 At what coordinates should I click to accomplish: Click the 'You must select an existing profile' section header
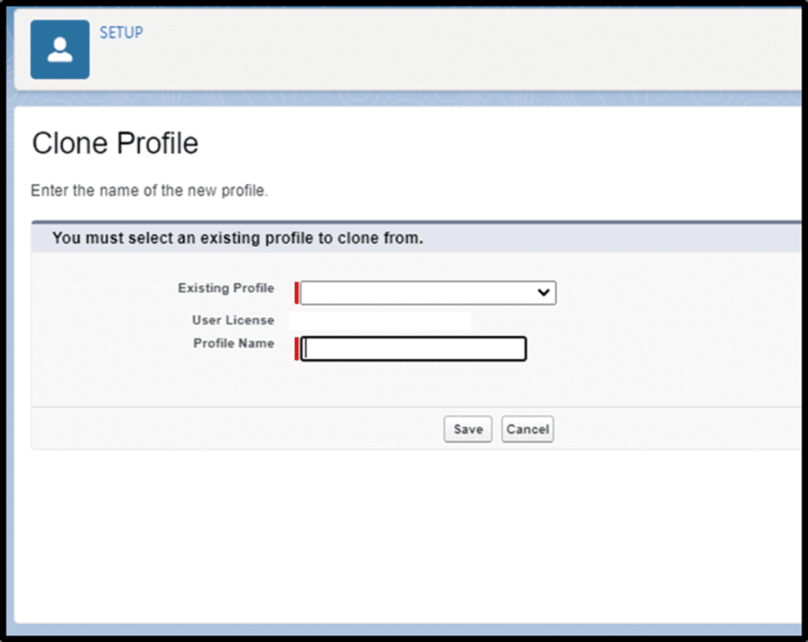pos(238,238)
